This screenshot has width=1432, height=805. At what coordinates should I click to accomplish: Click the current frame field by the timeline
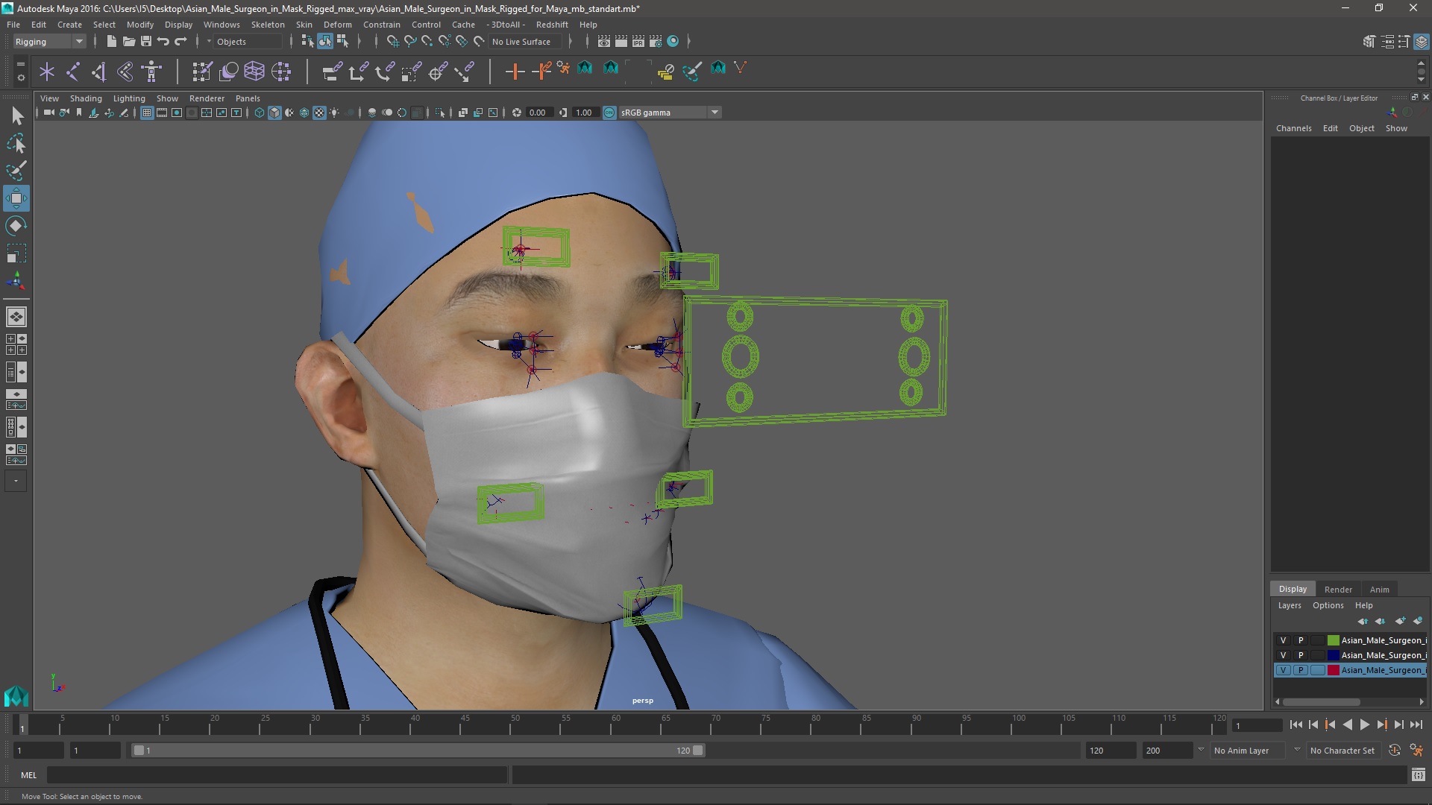tap(1257, 725)
